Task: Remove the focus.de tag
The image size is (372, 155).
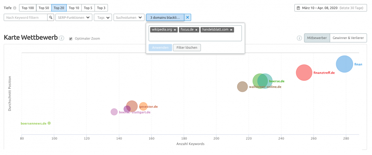Action: click(x=196, y=30)
